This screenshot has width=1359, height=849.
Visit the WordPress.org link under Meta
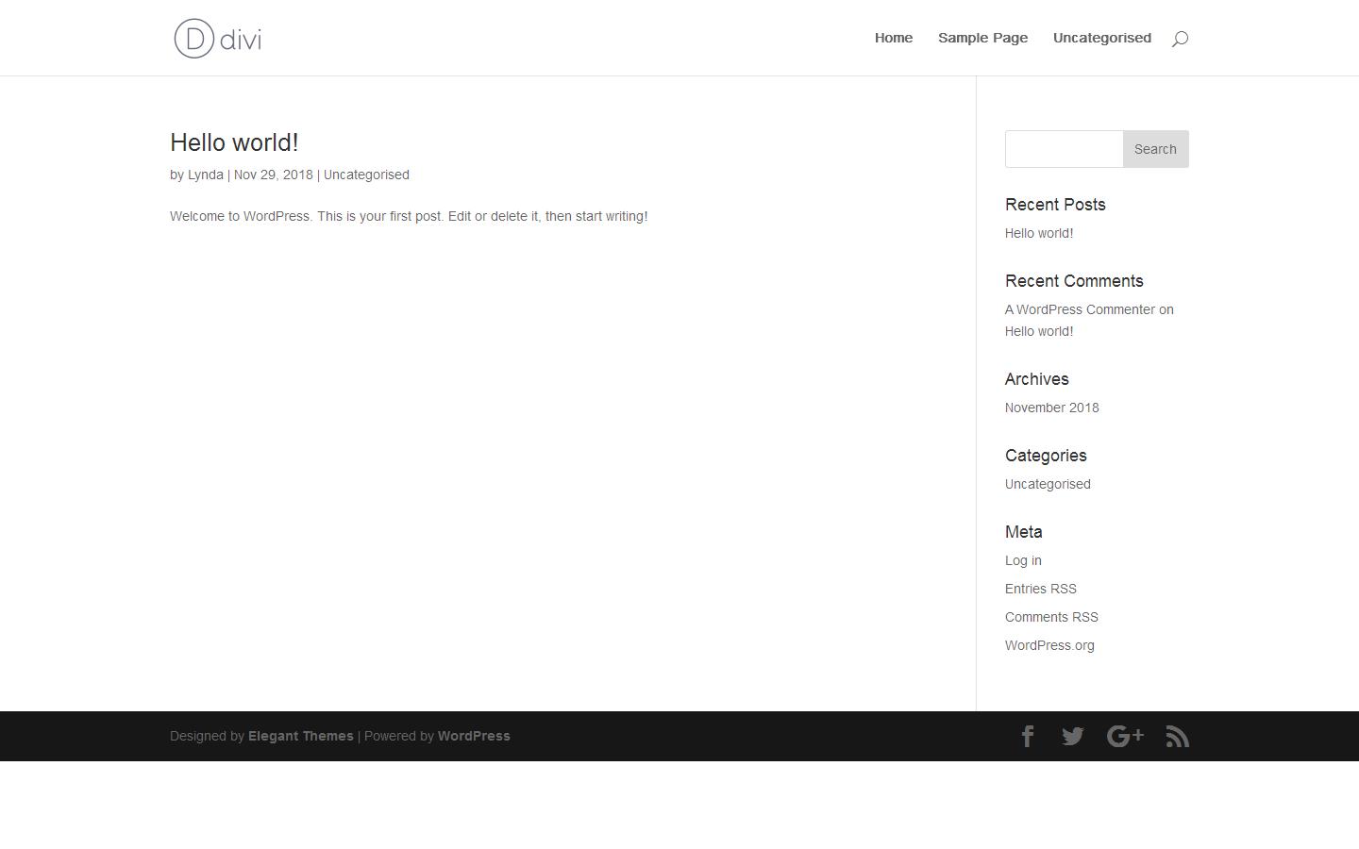(1049, 644)
